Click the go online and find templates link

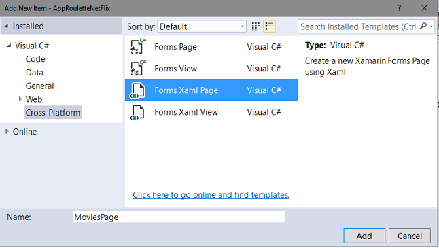[x=211, y=195]
